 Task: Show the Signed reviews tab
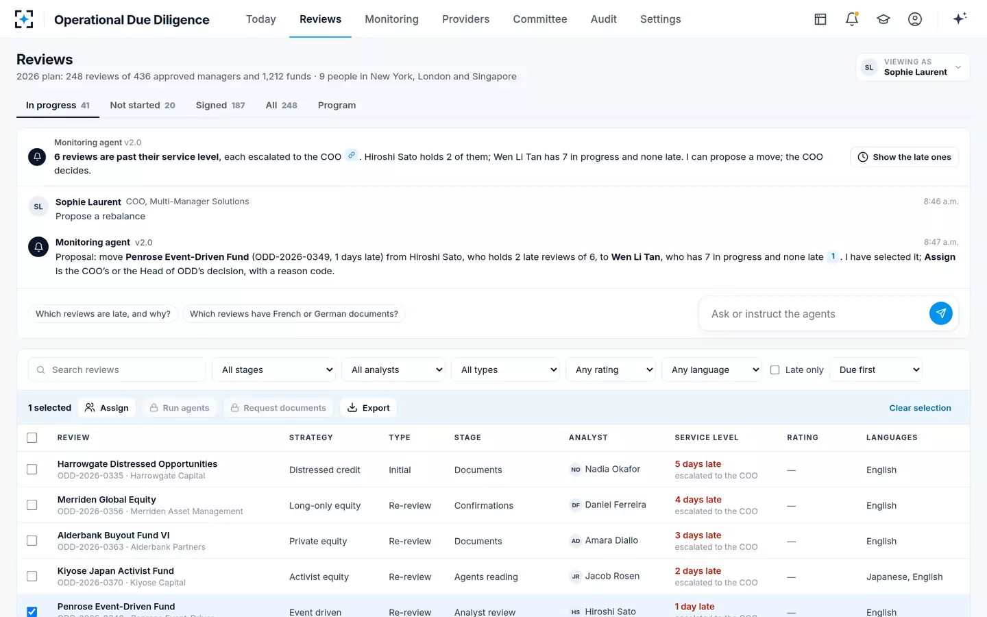[220, 105]
